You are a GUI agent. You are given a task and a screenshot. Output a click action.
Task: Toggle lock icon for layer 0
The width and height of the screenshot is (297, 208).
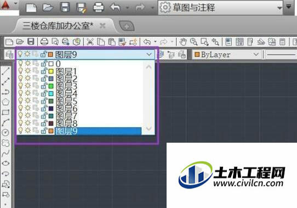(x=44, y=63)
